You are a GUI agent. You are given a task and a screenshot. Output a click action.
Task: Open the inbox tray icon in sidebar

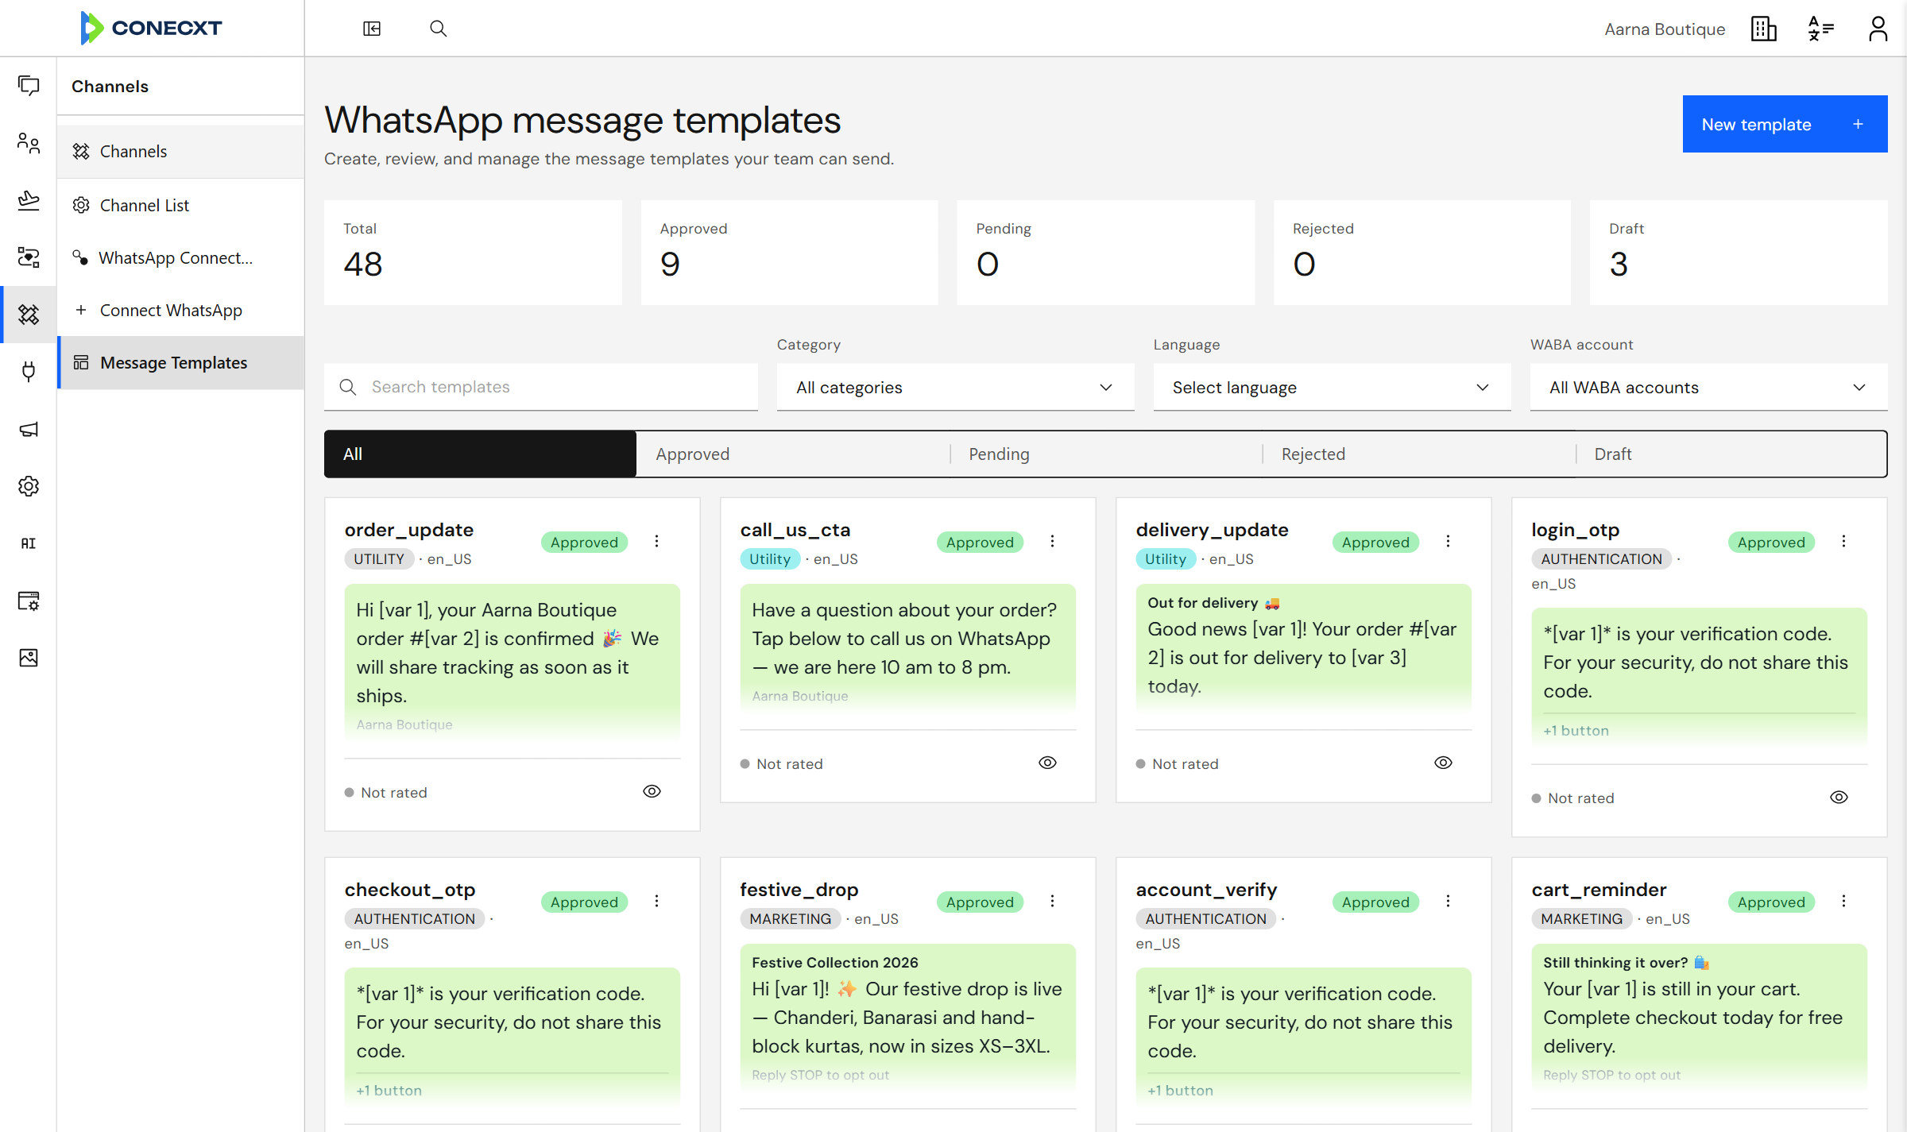coord(29,200)
